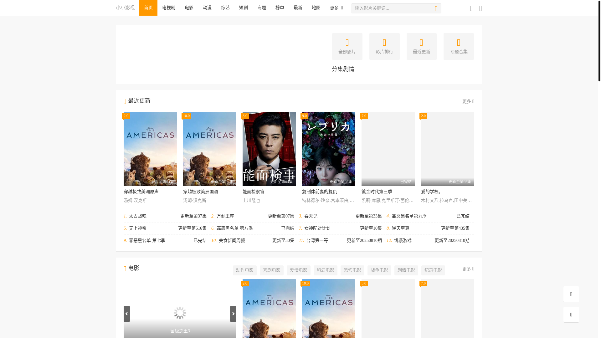Open 台湾第一等 list entry
The image size is (601, 338).
click(x=340, y=241)
